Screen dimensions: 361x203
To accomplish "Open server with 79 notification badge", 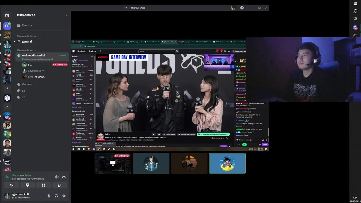I will point(7,62).
